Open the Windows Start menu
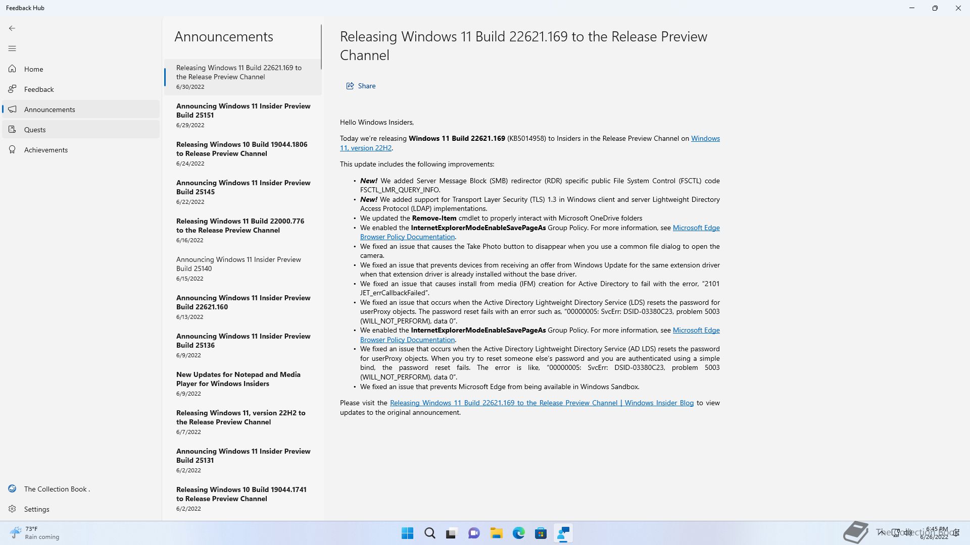970x545 pixels. (407, 533)
